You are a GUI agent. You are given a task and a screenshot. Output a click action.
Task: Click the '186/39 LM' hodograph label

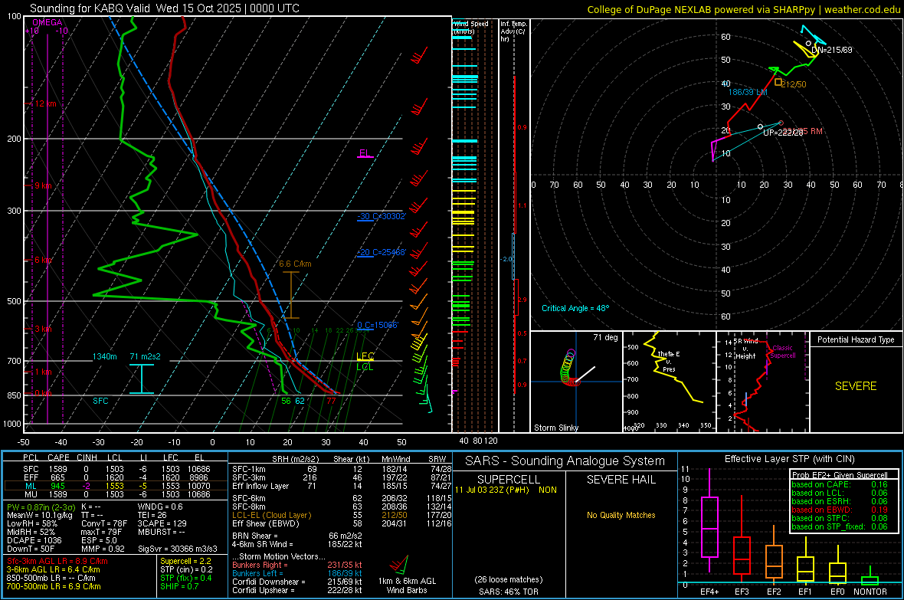(748, 92)
